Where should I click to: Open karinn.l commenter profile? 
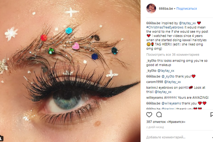(x=152, y=87)
